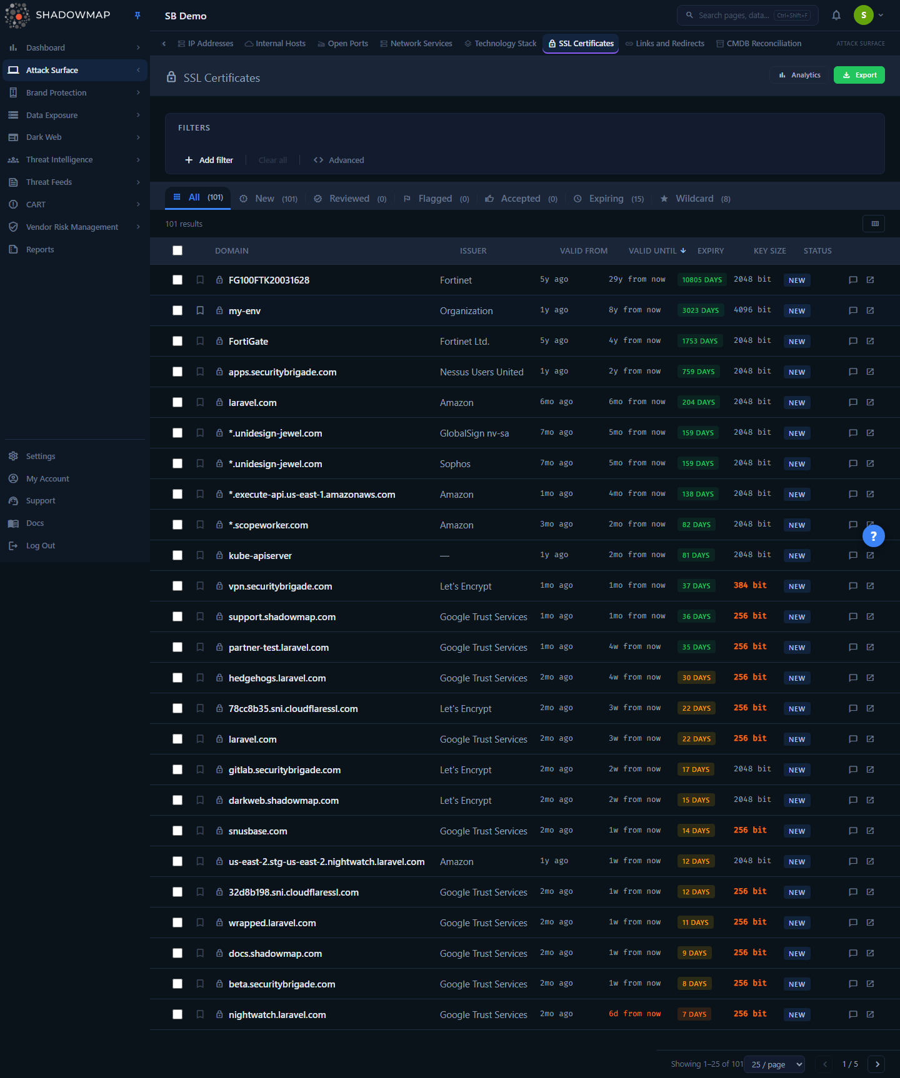This screenshot has width=900, height=1078.
Task: Expand Data Exposure sidebar menu
Action: (x=75, y=115)
